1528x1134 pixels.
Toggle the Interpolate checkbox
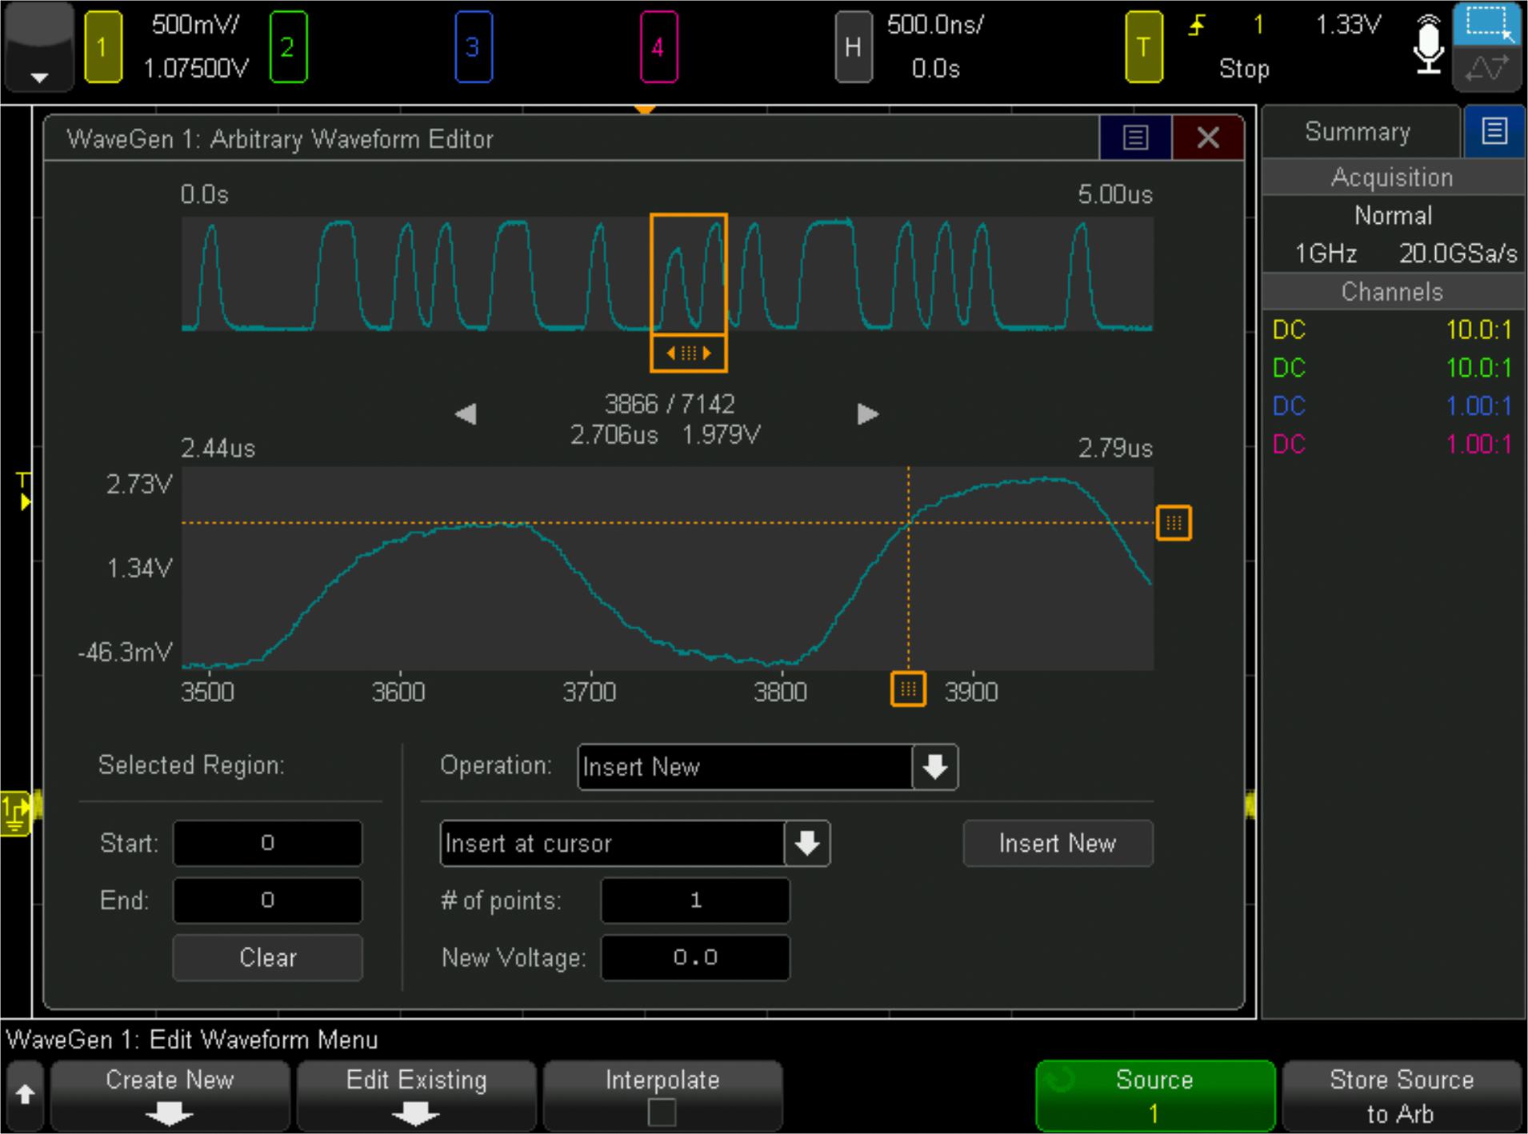tap(662, 1112)
